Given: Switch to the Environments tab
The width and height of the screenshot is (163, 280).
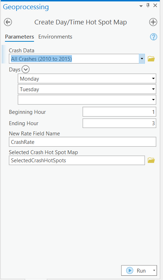Looking at the screenshot, I should [x=55, y=37].
